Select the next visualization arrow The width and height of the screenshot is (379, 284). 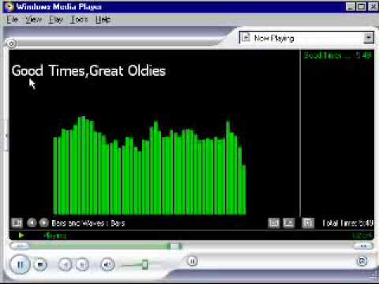tap(44, 223)
